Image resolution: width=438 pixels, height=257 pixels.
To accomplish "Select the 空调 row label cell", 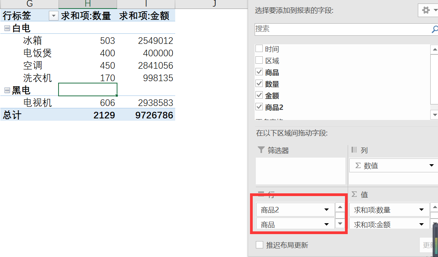I will pyautogui.click(x=29, y=66).
